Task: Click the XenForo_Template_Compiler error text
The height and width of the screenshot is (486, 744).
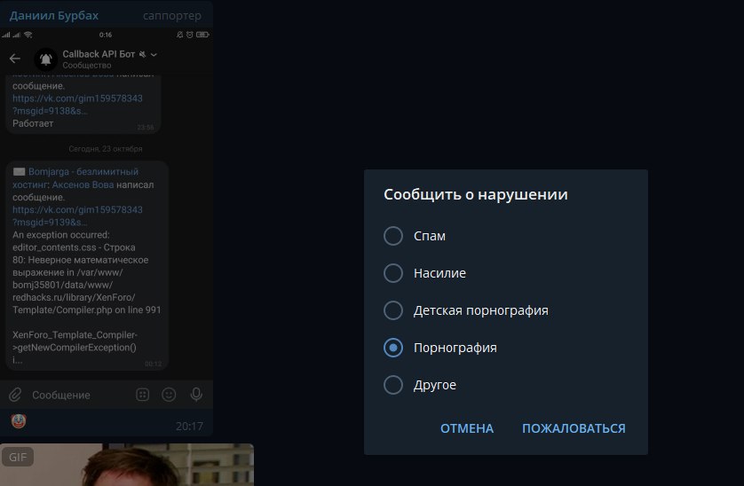Action: (x=75, y=341)
